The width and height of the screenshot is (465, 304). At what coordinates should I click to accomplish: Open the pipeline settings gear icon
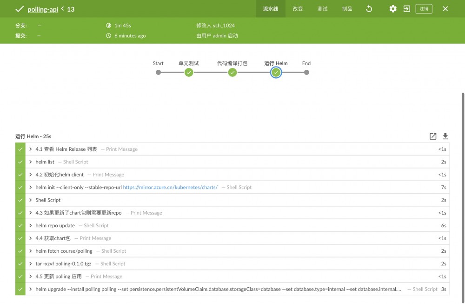click(x=392, y=9)
